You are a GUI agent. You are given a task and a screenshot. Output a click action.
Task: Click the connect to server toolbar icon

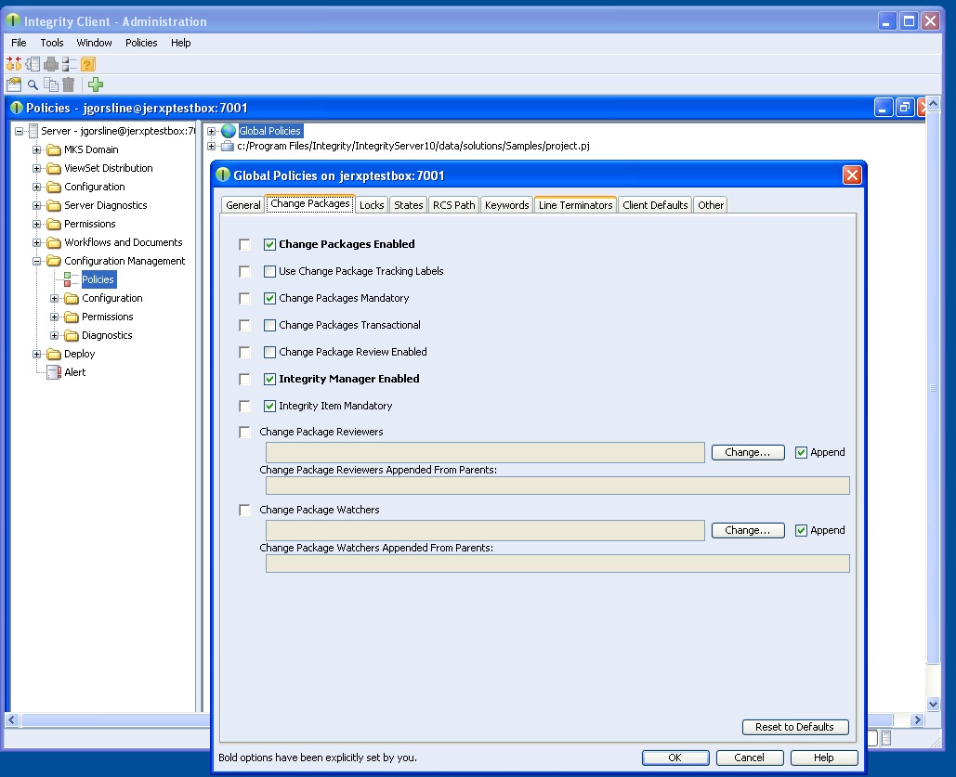click(13, 63)
